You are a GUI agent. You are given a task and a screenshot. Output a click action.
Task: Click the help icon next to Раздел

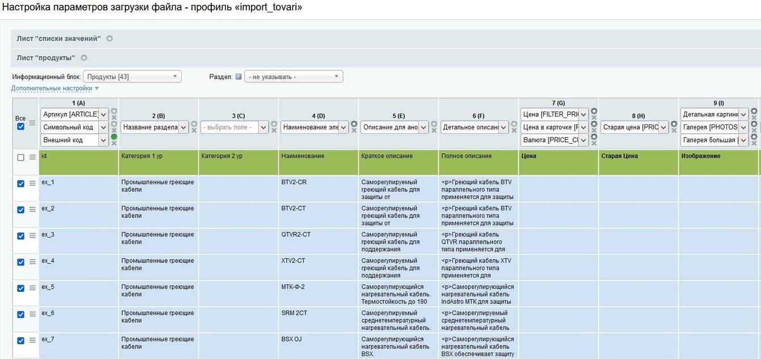pyautogui.click(x=239, y=77)
